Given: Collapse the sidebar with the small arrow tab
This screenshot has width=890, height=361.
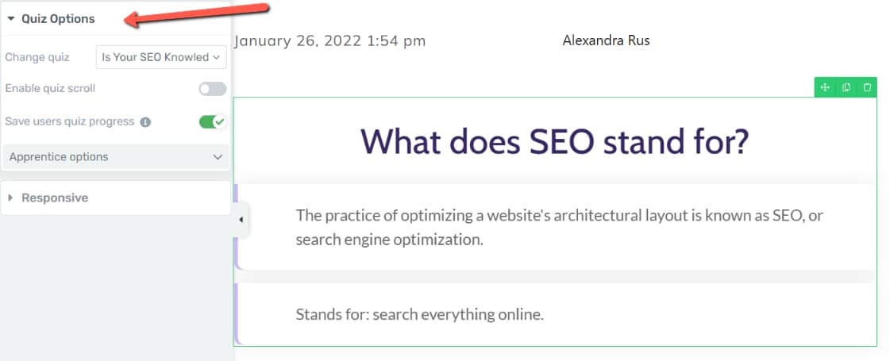Looking at the screenshot, I should tap(241, 220).
